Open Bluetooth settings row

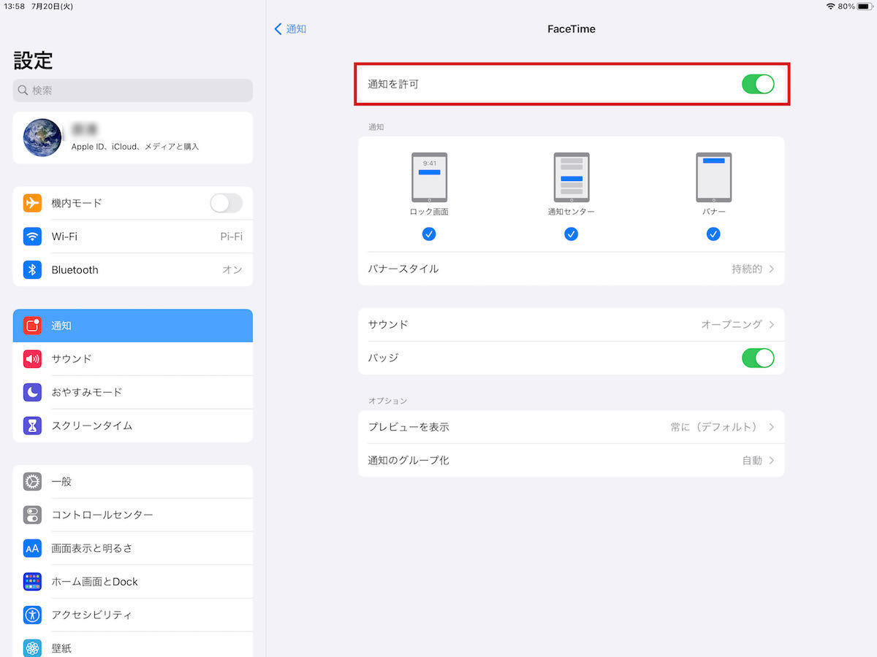coord(133,270)
